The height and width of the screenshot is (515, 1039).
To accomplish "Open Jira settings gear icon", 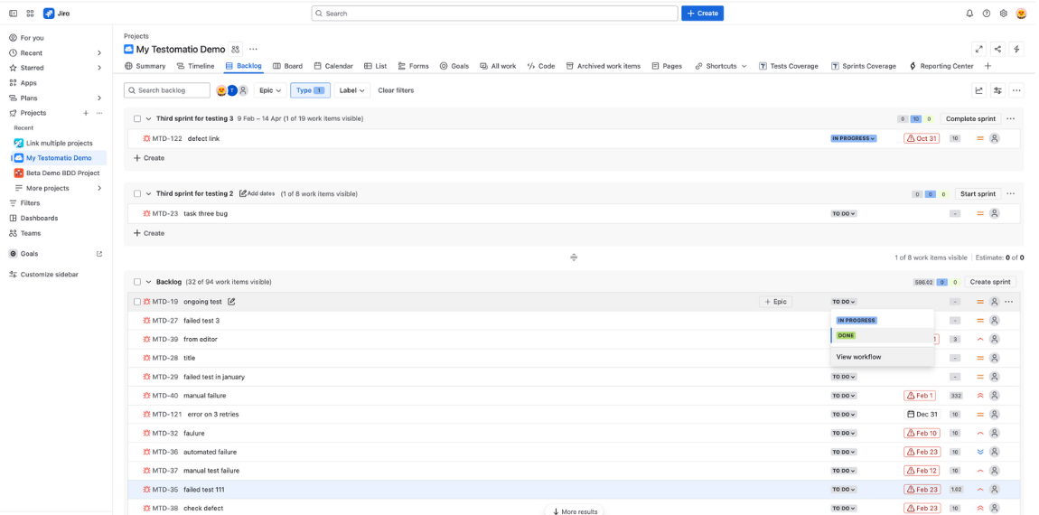I will (x=1003, y=14).
